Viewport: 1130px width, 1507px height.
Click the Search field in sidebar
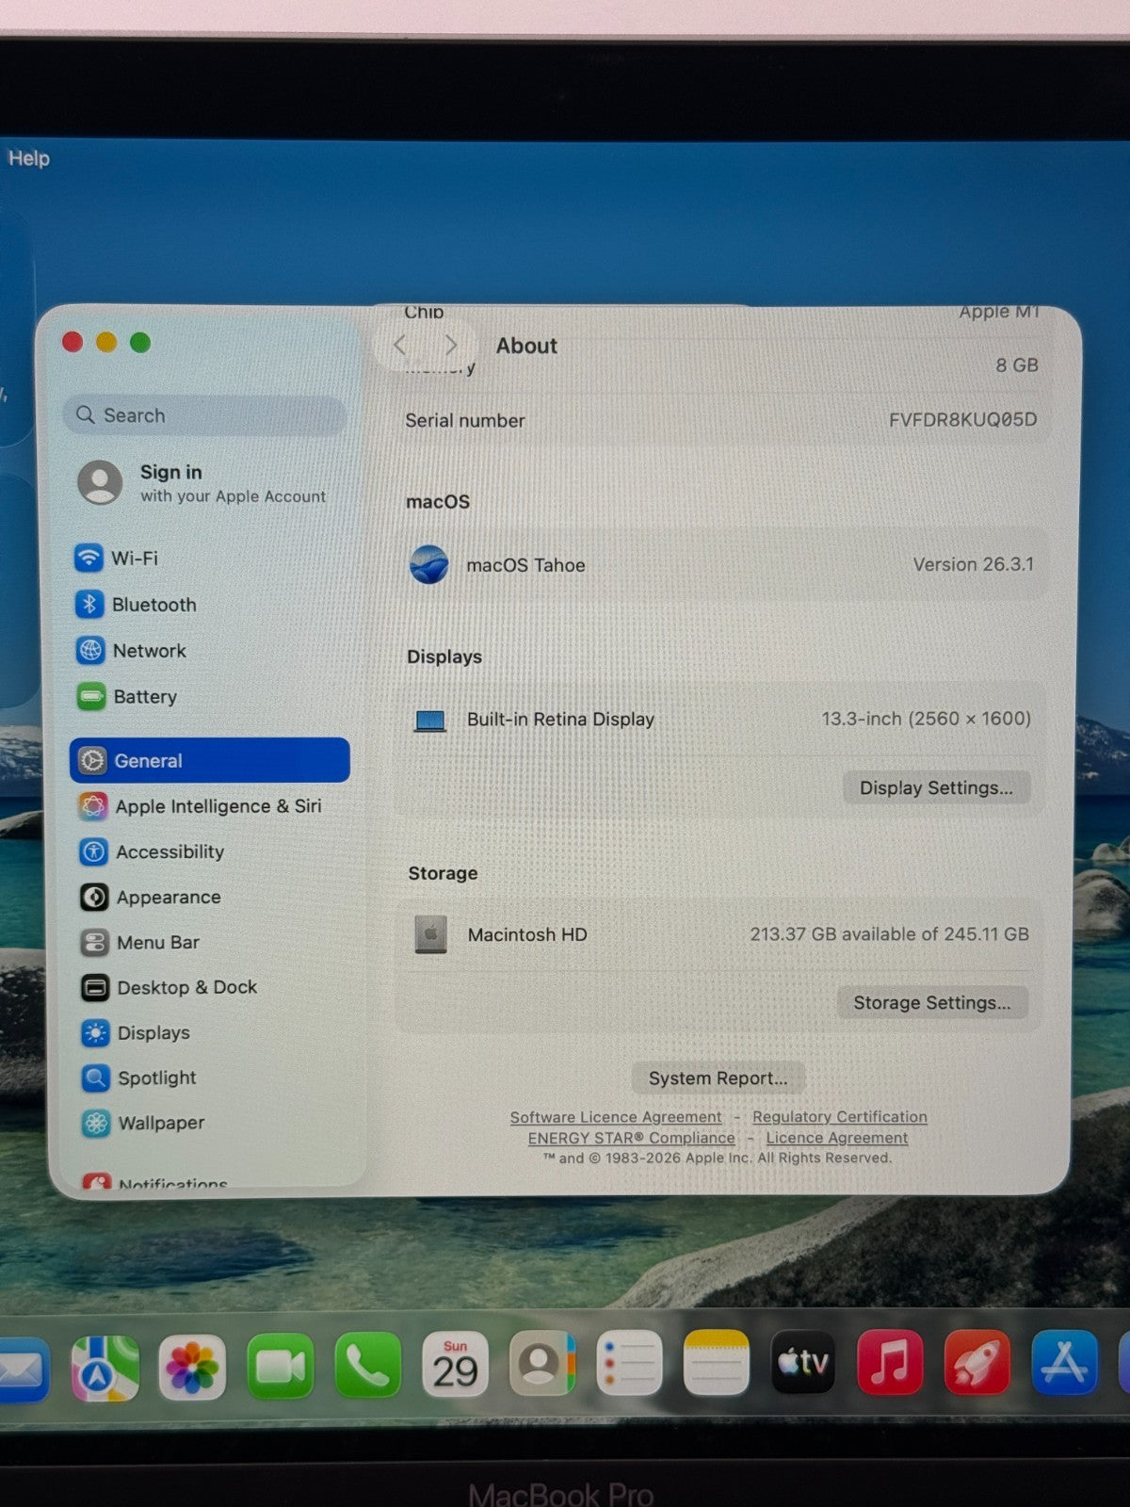205,415
